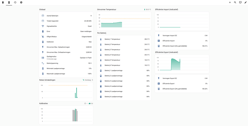Open the Maximale Laadpercentage entity row
This screenshot has height=126, width=248.
tap(66, 74)
